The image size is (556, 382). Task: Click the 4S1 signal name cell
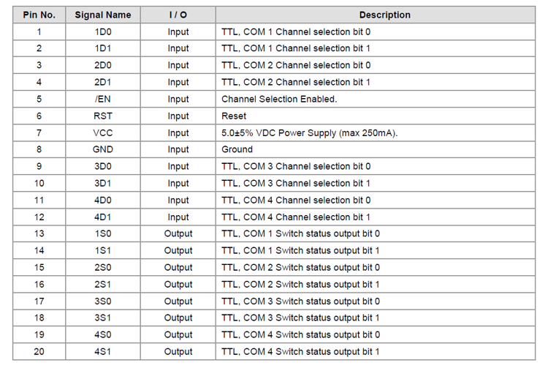(x=103, y=351)
